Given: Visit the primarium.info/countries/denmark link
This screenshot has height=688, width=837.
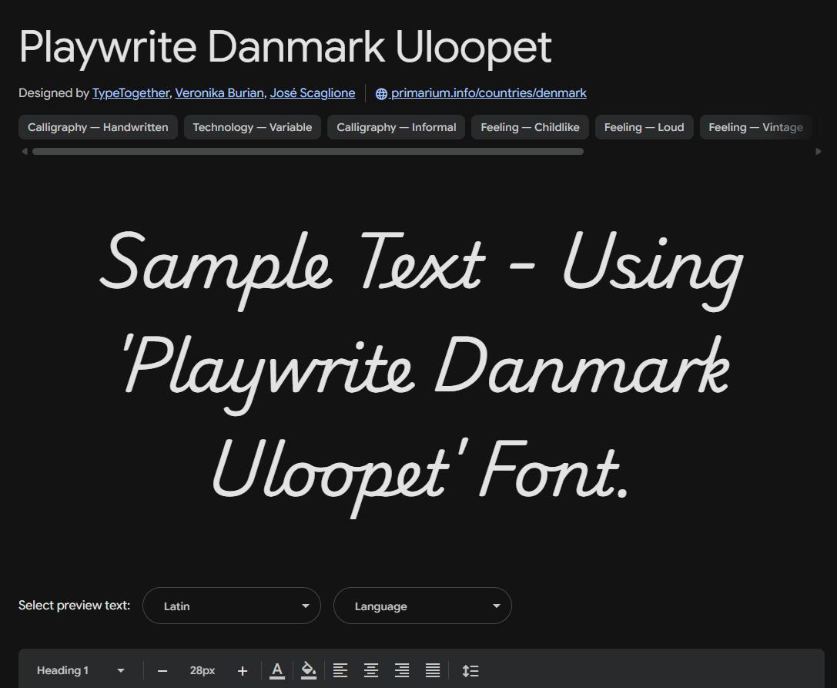Looking at the screenshot, I should (488, 93).
